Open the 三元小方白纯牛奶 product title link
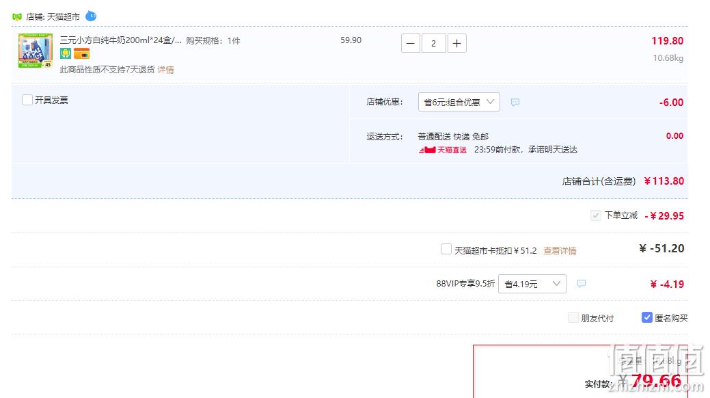Viewport: 710px width, 398px height. pos(120,40)
